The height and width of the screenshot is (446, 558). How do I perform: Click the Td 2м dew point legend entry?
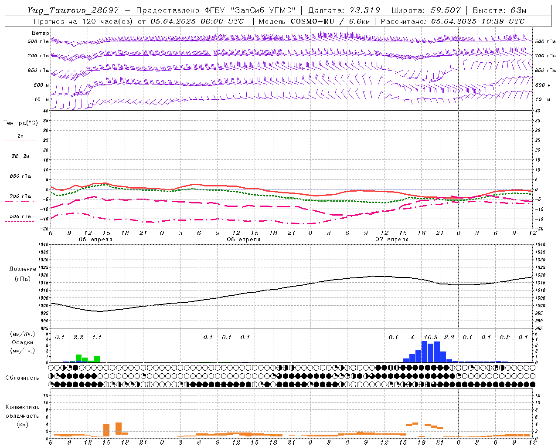click(20, 156)
